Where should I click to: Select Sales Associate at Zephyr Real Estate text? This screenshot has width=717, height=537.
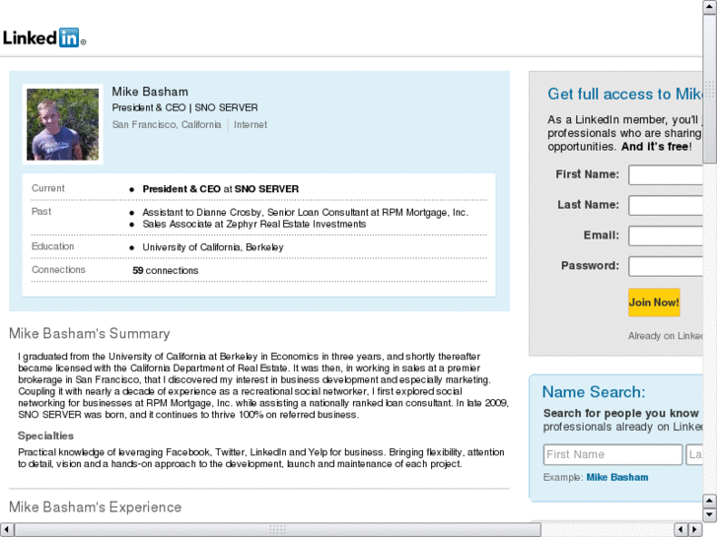coord(254,224)
